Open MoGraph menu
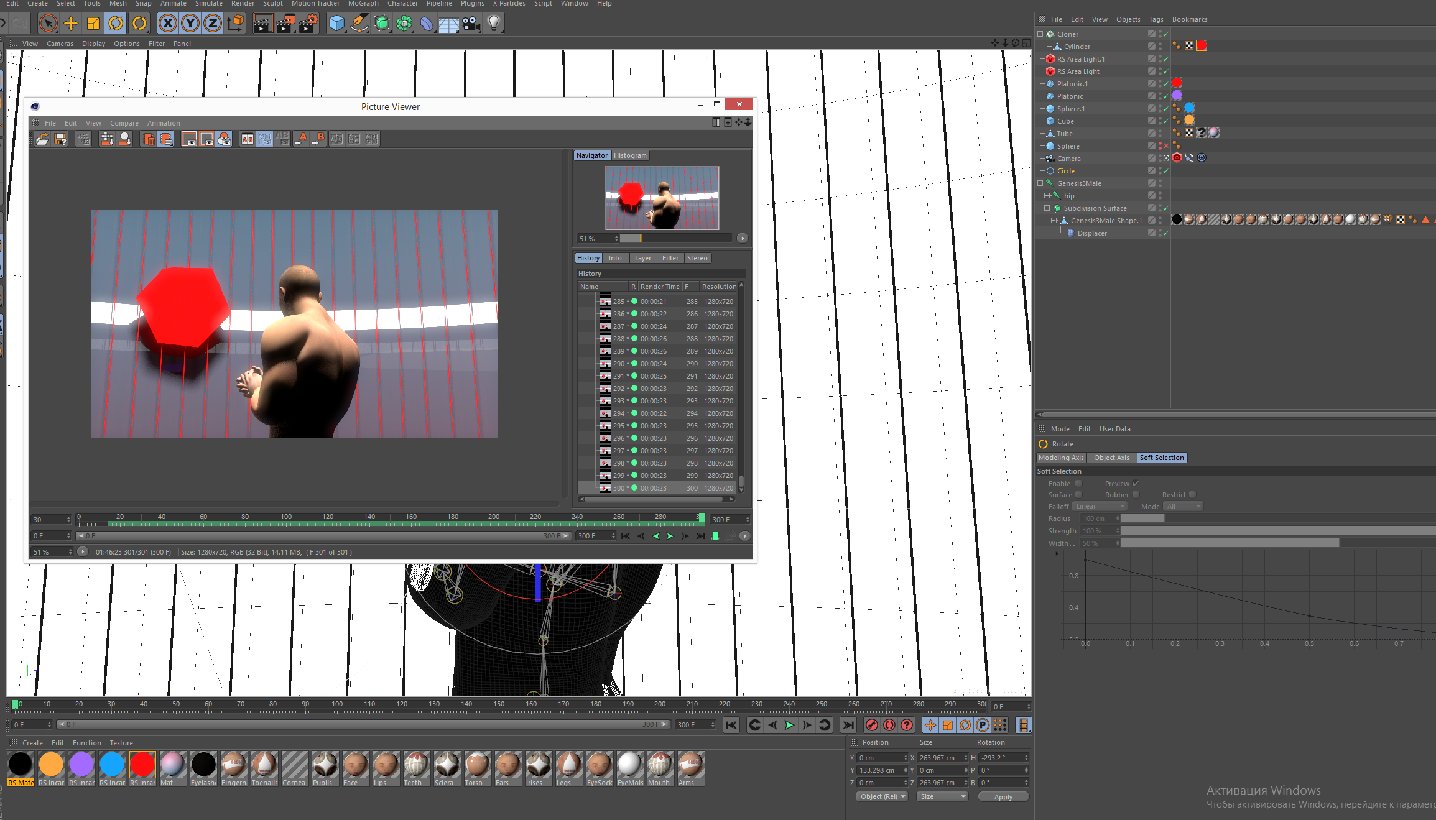This screenshot has height=820, width=1436. tap(363, 4)
